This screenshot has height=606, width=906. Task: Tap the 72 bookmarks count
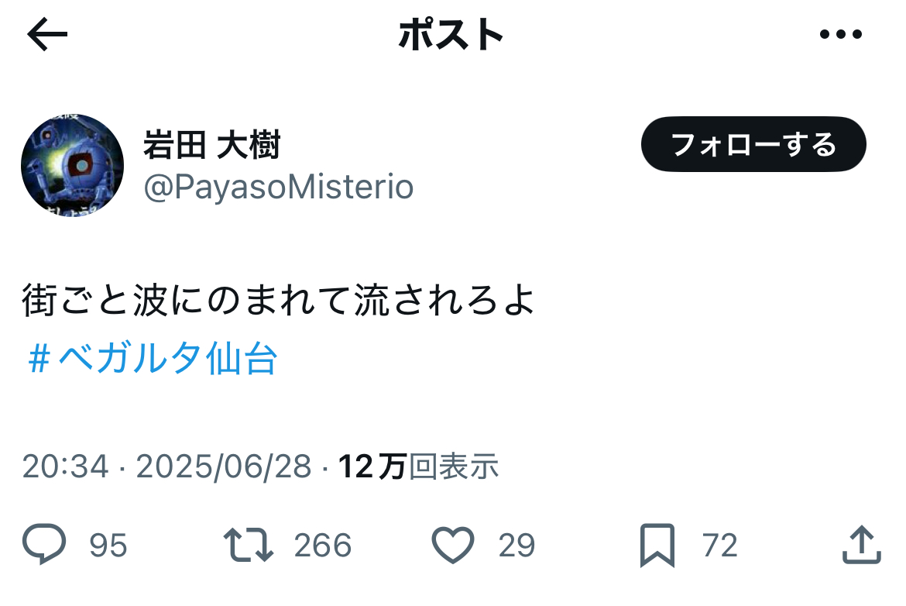[720, 546]
